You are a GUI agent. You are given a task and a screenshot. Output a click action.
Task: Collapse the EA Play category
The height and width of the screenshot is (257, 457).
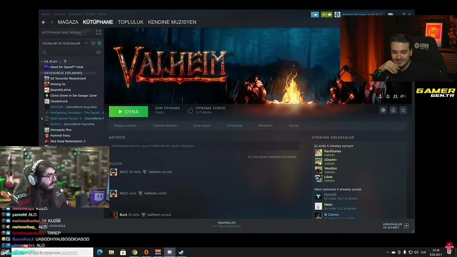click(x=42, y=62)
